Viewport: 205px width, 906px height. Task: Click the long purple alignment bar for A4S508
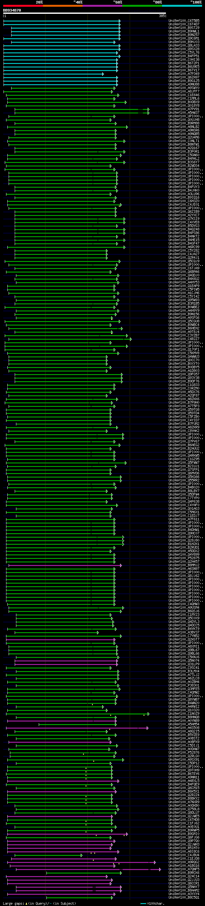(77, 728)
